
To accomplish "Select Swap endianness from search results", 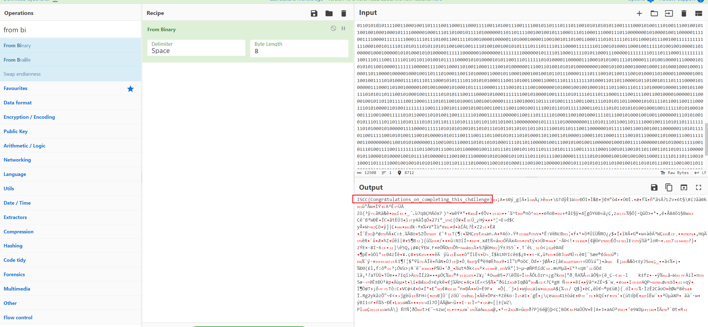I will click(22, 74).
